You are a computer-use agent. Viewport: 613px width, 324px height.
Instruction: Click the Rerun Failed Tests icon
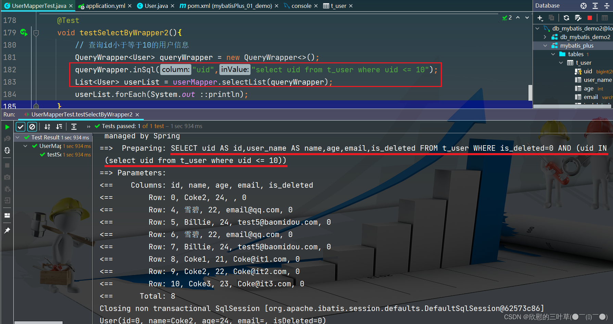tap(7, 138)
